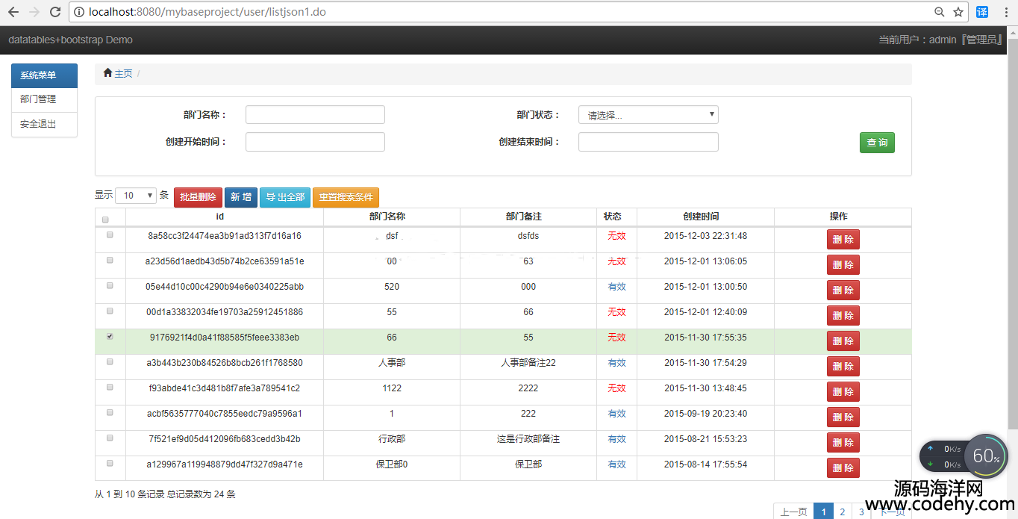Image resolution: width=1018 pixels, height=519 pixels.
Task: Uncheck the highlighted row with 部门名称 66
Action: pyautogui.click(x=110, y=337)
